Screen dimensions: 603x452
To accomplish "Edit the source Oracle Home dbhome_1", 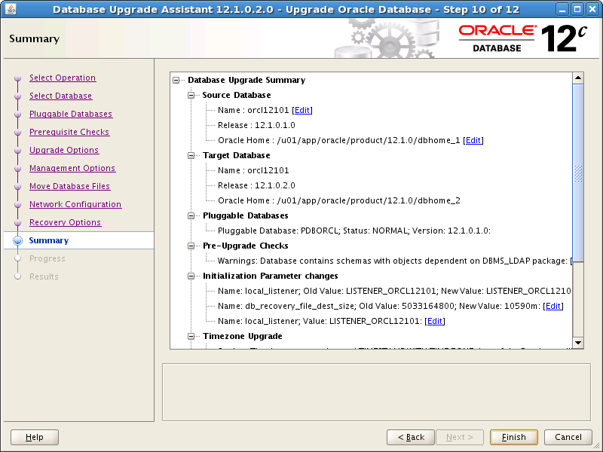I will tap(473, 140).
